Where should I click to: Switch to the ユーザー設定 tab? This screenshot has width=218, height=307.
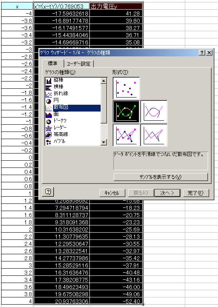pyautogui.click(x=79, y=64)
